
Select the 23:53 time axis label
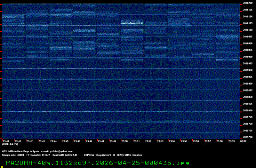[160, 141]
